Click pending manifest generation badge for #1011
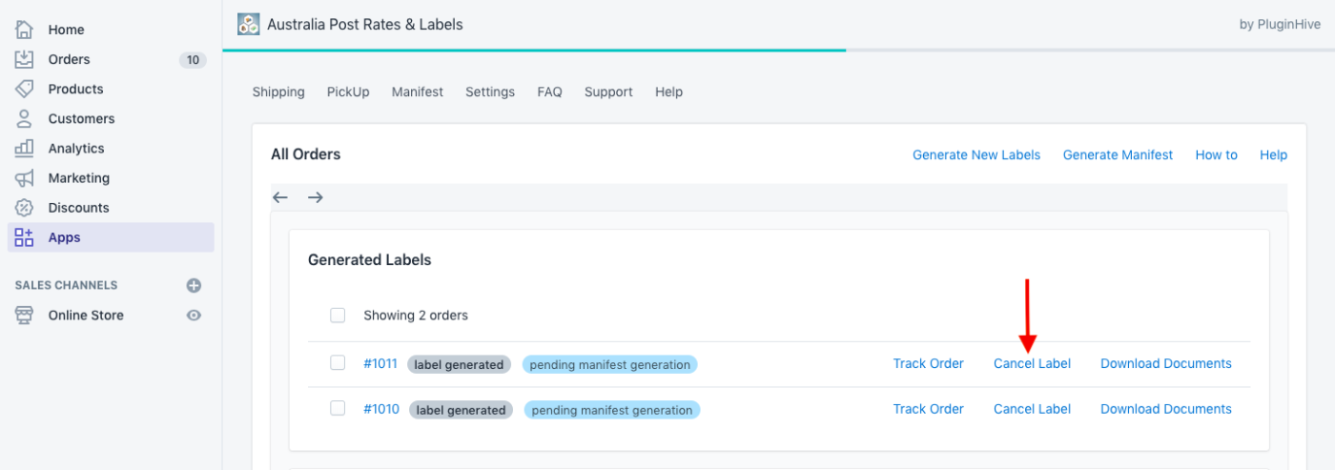The width and height of the screenshot is (1335, 470). [609, 364]
